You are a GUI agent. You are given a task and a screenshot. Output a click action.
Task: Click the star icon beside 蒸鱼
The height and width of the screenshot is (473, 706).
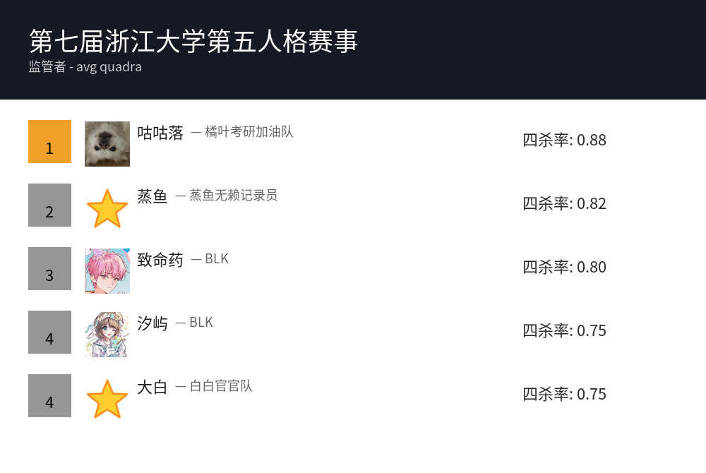click(x=107, y=208)
